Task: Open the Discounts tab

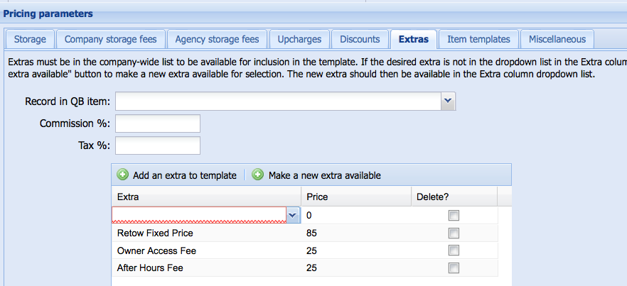Action: point(360,40)
